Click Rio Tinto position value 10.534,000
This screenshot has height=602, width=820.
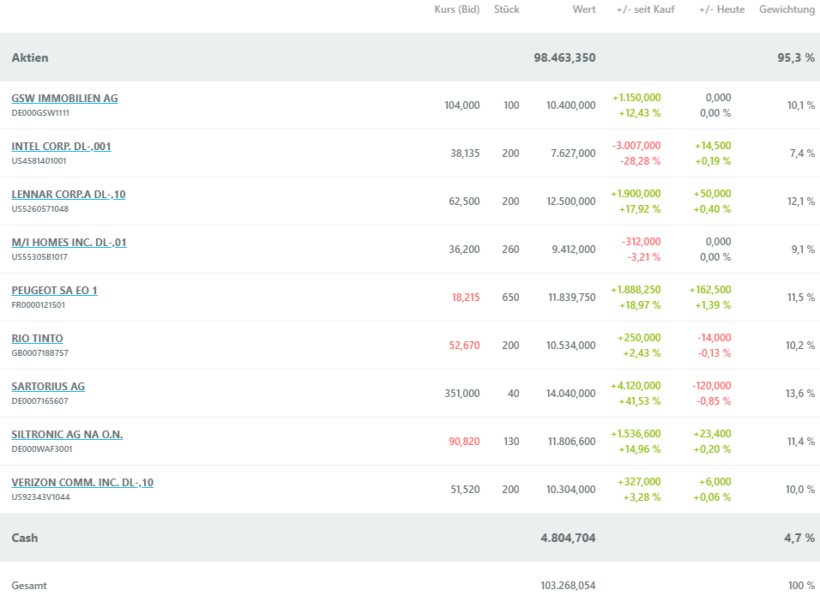(x=571, y=346)
